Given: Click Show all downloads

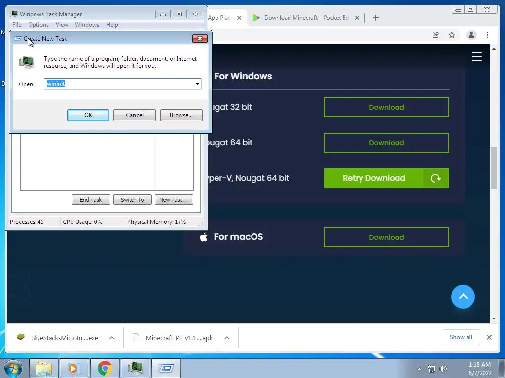Looking at the screenshot, I should (461, 337).
